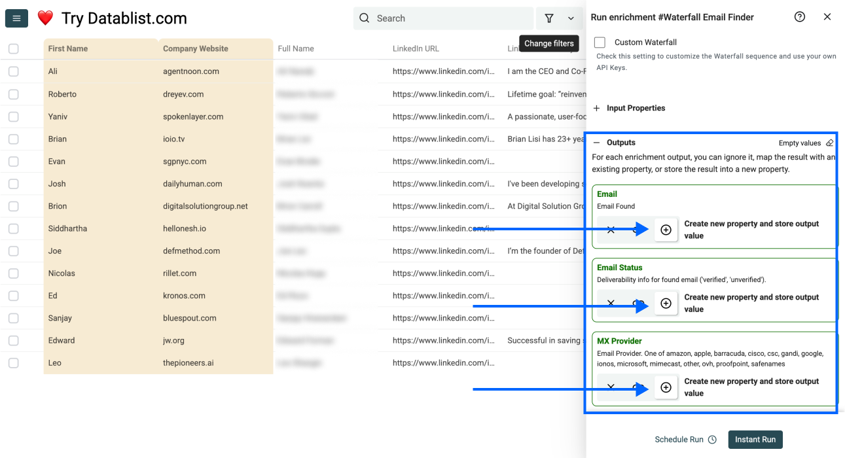Tick the checkbox for Leo row
This screenshot has width=845, height=458.
point(14,362)
